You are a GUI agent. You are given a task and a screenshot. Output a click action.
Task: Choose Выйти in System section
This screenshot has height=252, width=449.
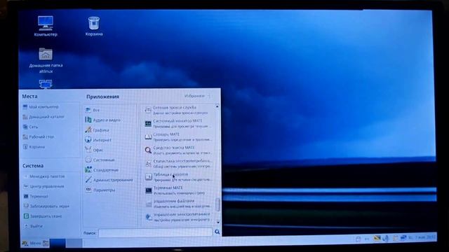click(x=33, y=226)
